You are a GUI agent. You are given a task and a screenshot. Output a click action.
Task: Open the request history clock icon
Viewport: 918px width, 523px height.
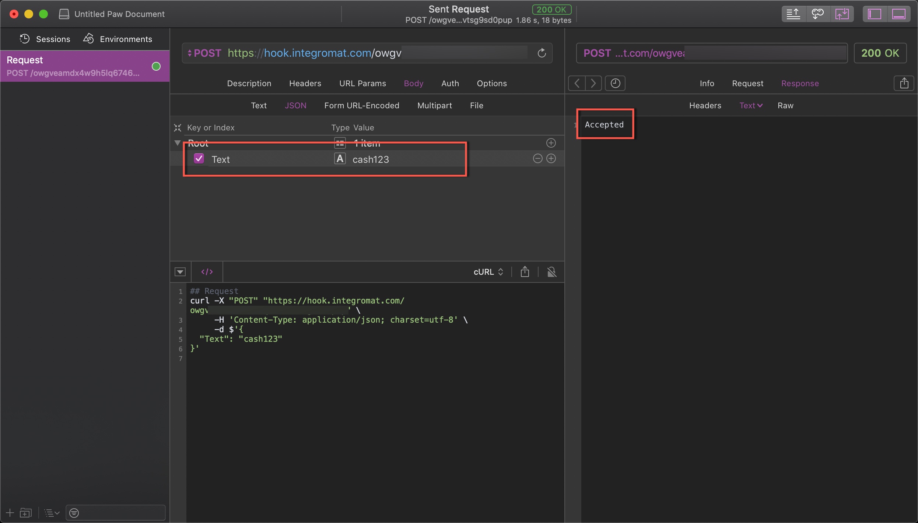click(615, 83)
